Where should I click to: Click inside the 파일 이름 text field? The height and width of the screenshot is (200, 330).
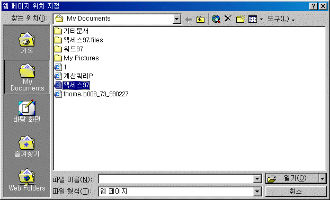click(x=176, y=179)
